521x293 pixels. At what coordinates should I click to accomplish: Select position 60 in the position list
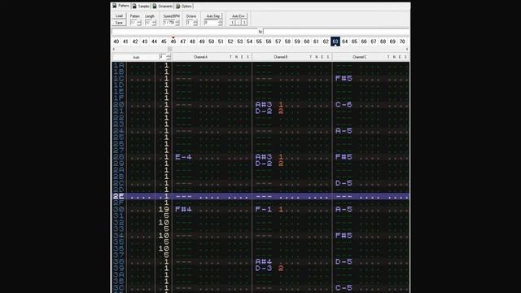[x=307, y=42]
